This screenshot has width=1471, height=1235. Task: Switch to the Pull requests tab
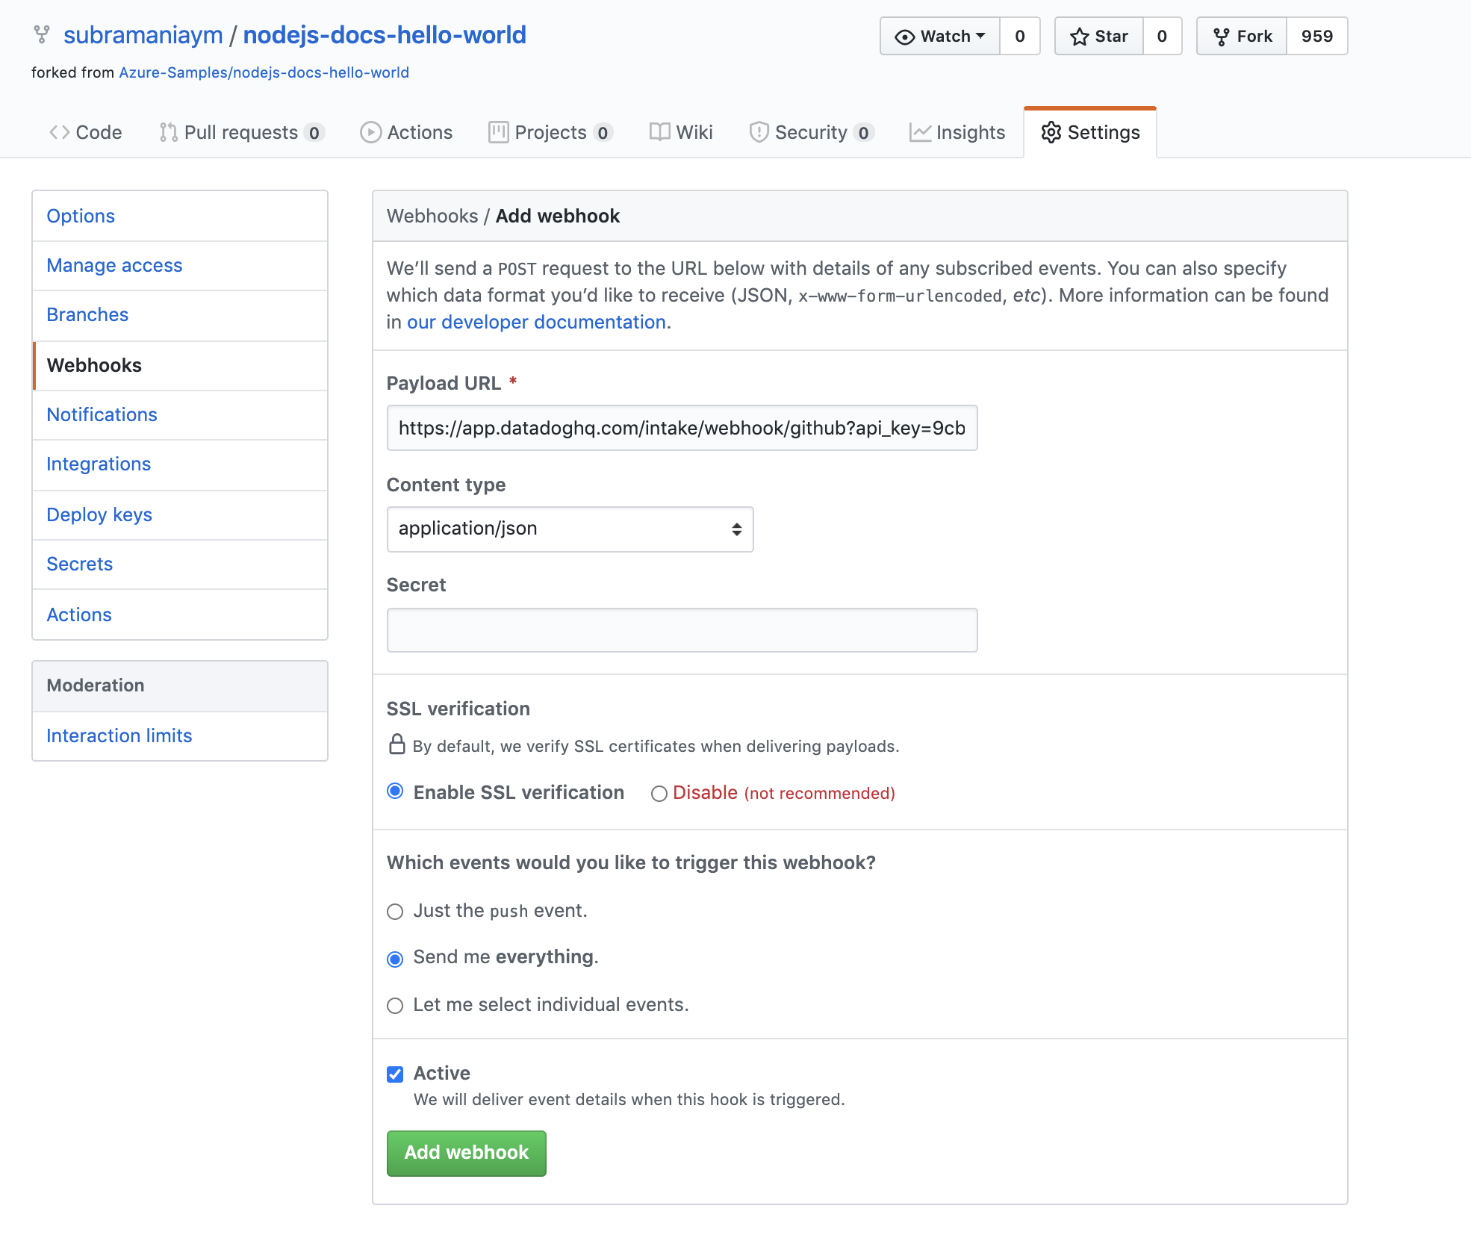(242, 132)
